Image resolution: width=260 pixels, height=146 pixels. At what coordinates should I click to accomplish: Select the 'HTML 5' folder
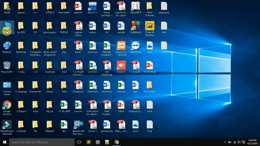pos(50,8)
